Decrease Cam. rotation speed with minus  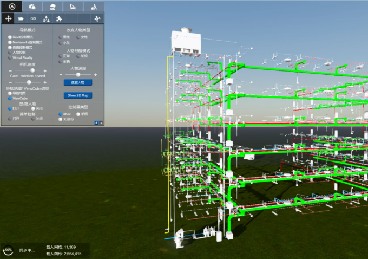pyautogui.click(x=10, y=82)
